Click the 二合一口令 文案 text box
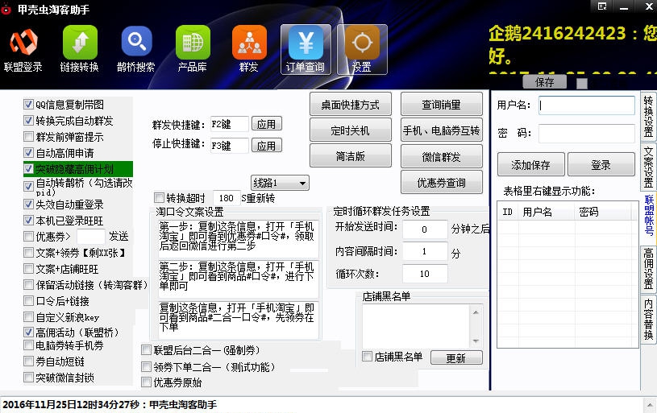 238,320
